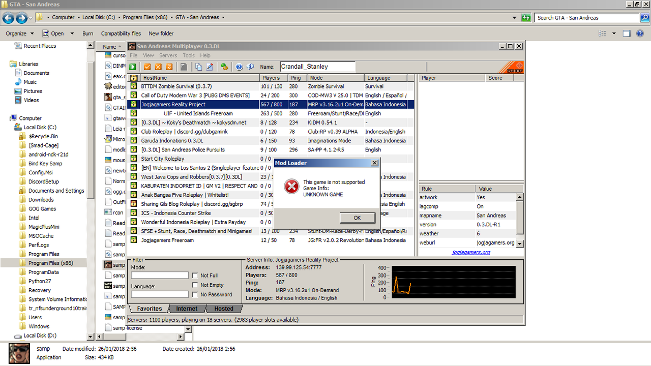Click the down arrow of navigation pane scrollbar
Viewport: 651px width, 366px height.
pos(91,337)
